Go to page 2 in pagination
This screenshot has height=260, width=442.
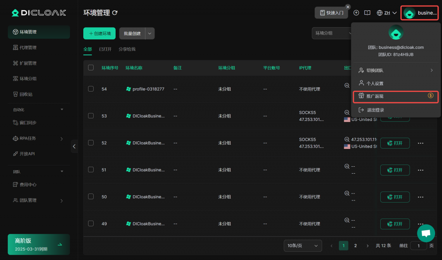click(x=356, y=246)
